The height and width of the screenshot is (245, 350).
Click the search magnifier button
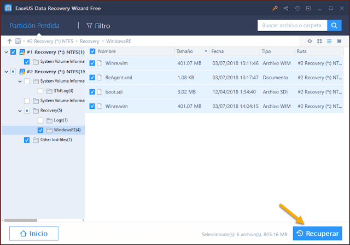334,26
